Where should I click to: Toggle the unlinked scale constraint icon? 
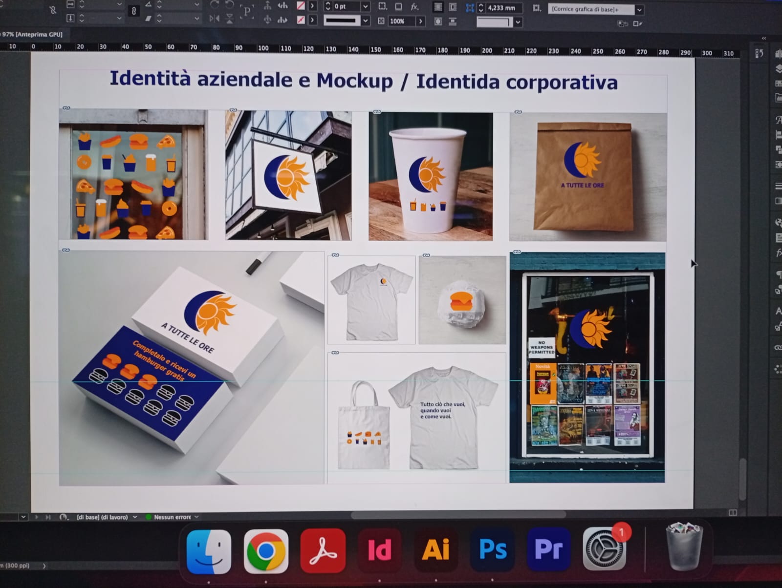[x=53, y=10]
